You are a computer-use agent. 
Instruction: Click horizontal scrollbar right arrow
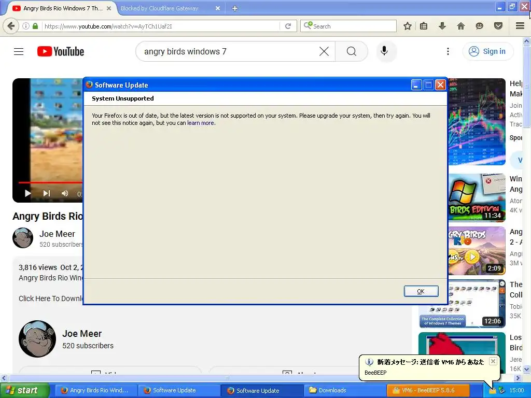tap(518, 378)
